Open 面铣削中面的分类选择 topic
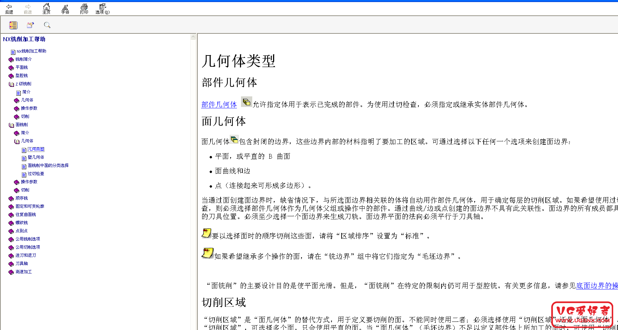The height and width of the screenshot is (330, 618). click(x=48, y=166)
